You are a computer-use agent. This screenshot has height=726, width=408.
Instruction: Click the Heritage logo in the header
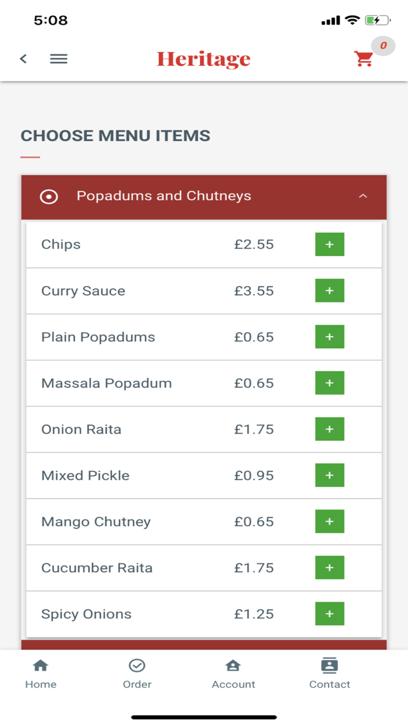coord(203,58)
